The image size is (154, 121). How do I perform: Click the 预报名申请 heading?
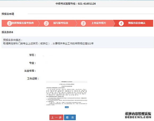(8, 14)
